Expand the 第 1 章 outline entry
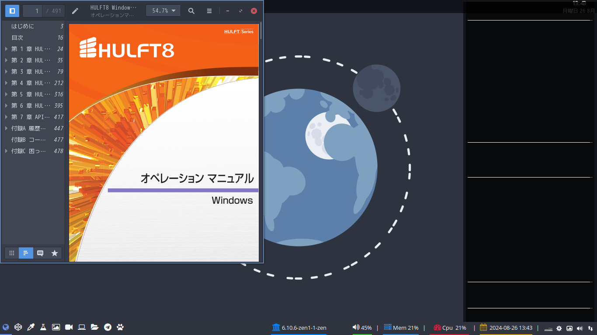This screenshot has width=597, height=335. 6,49
